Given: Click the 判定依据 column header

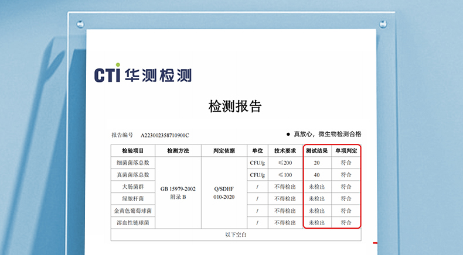Looking at the screenshot, I should [224, 151].
